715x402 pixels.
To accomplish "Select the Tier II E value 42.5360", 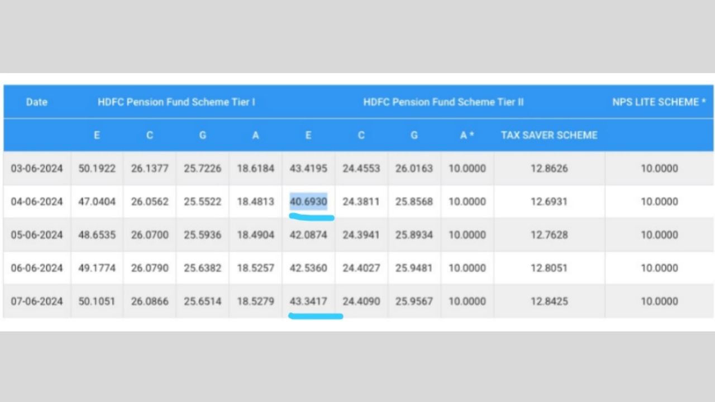I will point(308,268).
